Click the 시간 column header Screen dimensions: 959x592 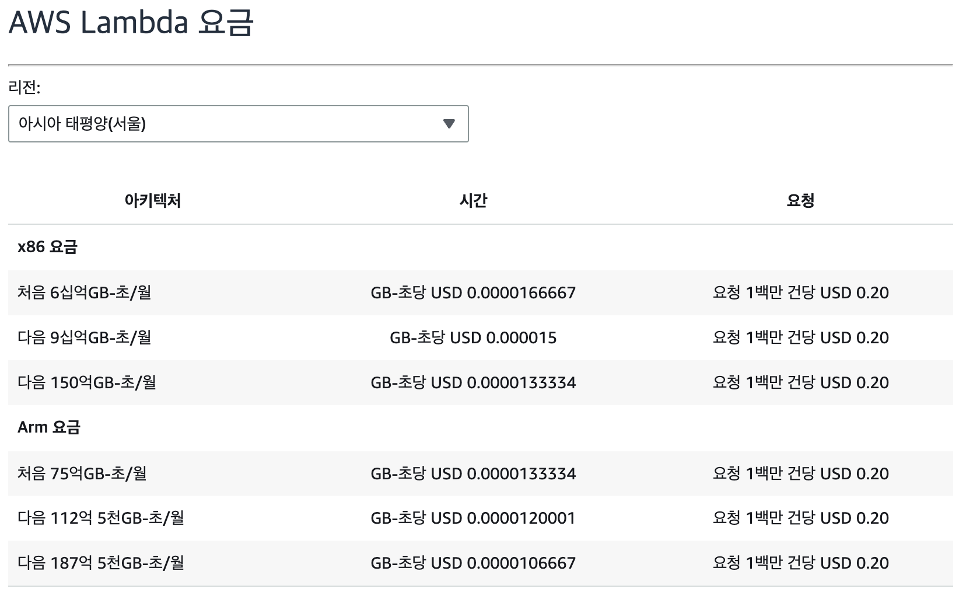pos(473,201)
